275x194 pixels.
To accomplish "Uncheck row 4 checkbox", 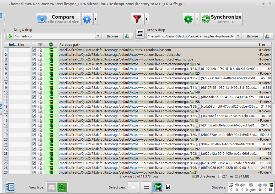I will point(34,64).
